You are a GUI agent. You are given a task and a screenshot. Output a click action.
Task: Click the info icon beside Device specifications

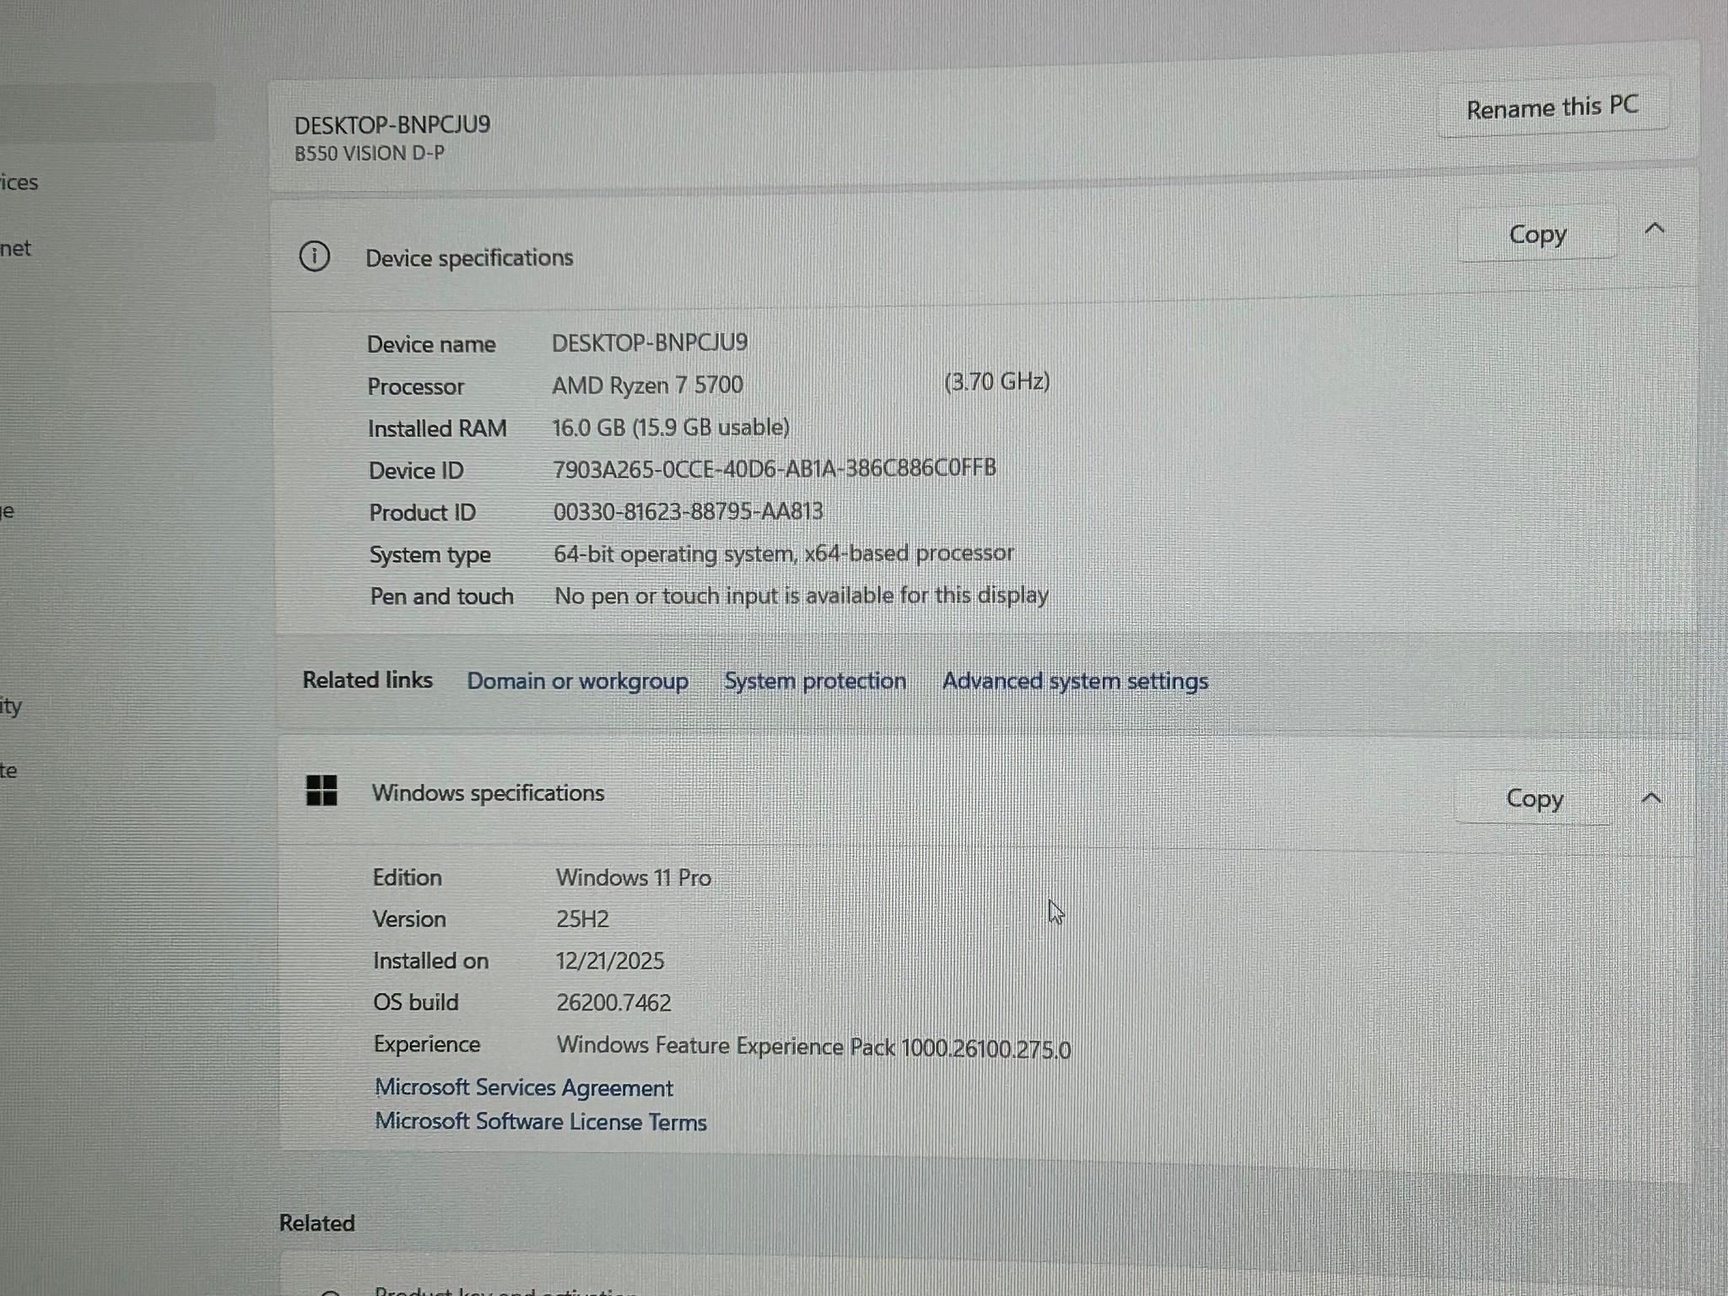pyautogui.click(x=313, y=257)
